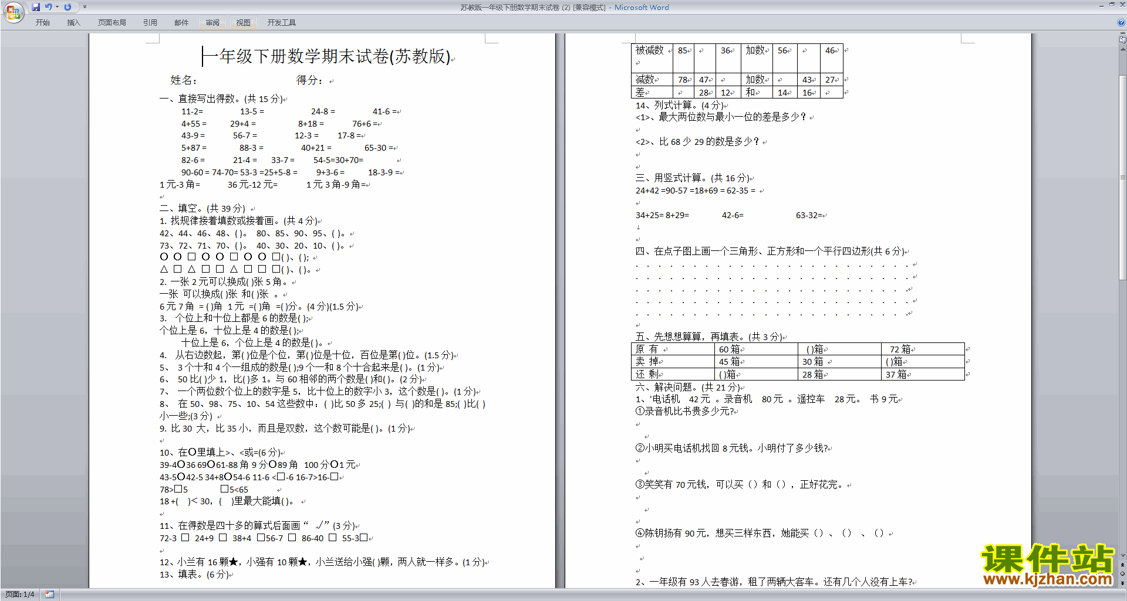This screenshot has width=1127, height=601.
Task: Click heading 五、先想想算算,再填表
Action: [710, 337]
